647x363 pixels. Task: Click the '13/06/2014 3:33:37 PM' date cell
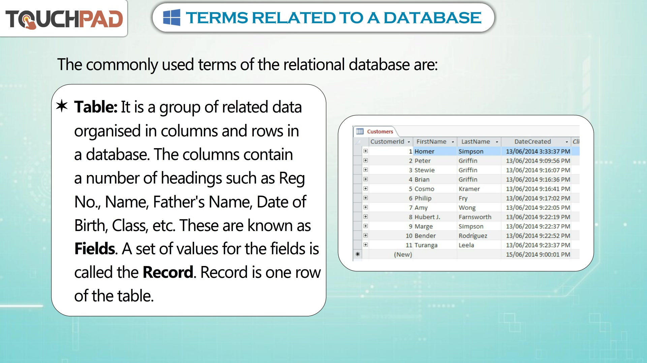(x=536, y=151)
